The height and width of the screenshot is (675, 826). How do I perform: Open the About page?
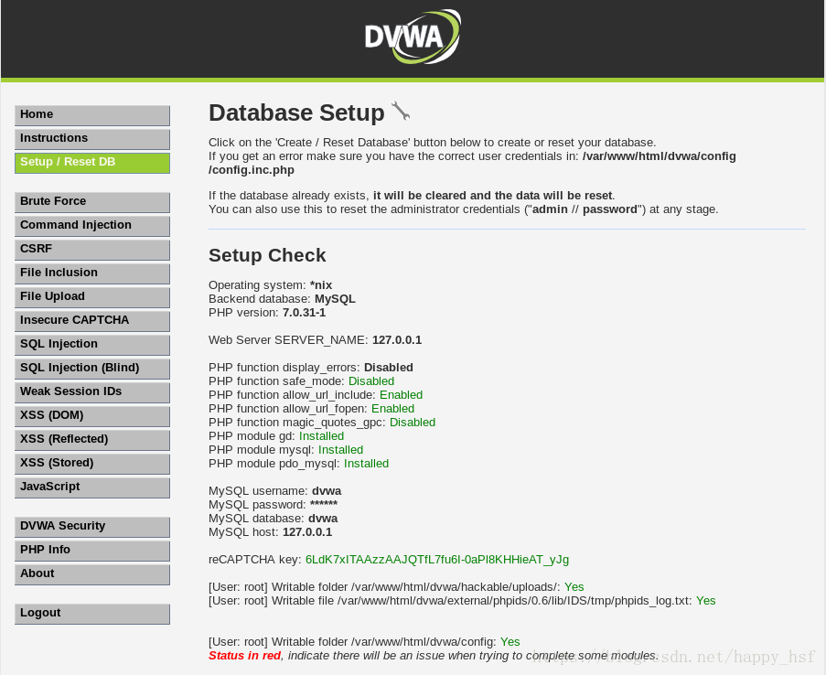coord(92,573)
